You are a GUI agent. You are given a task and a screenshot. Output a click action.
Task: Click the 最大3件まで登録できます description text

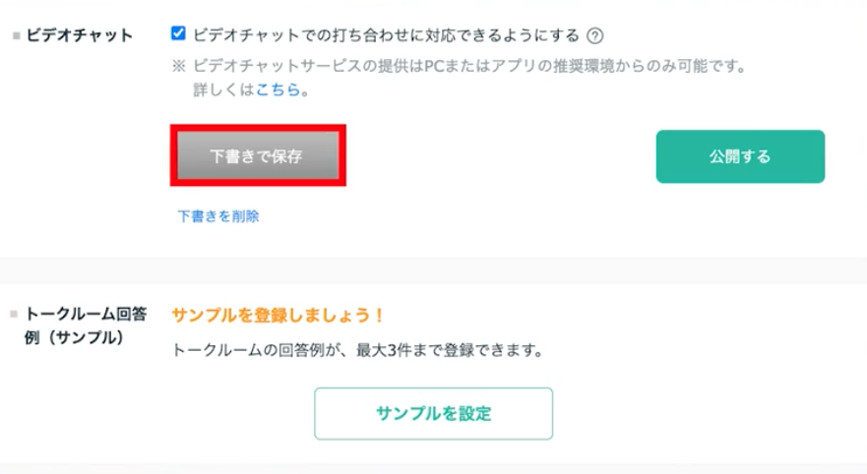click(x=453, y=350)
